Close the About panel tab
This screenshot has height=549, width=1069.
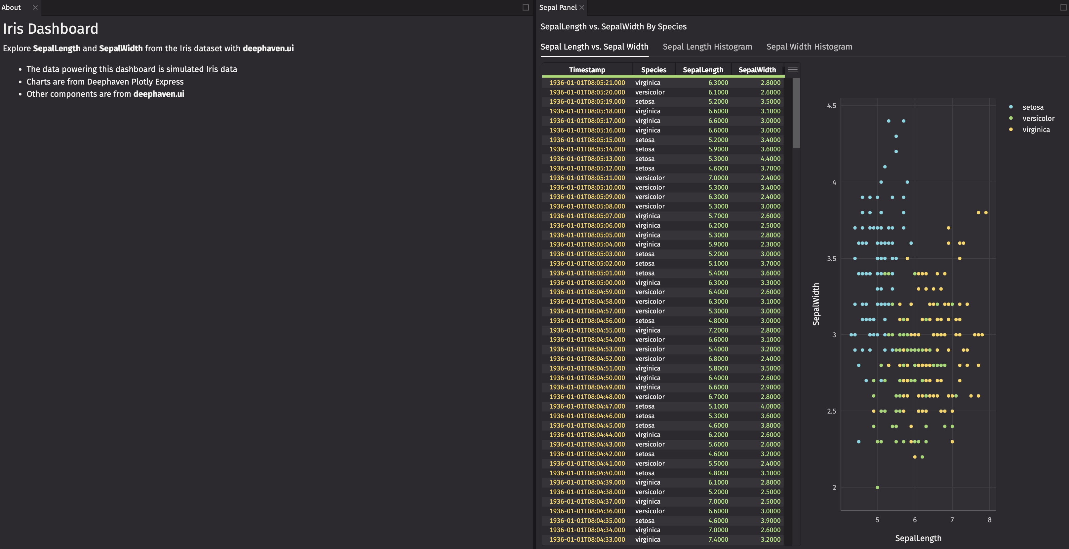point(35,8)
